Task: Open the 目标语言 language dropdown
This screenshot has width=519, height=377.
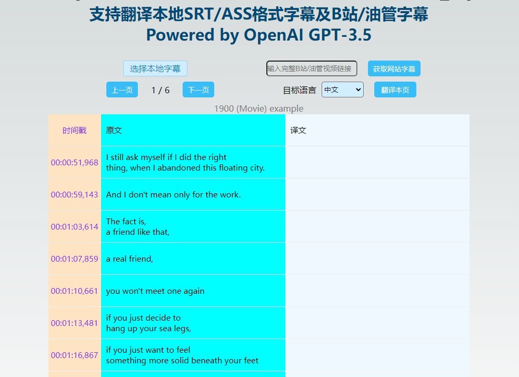Action: (x=342, y=90)
